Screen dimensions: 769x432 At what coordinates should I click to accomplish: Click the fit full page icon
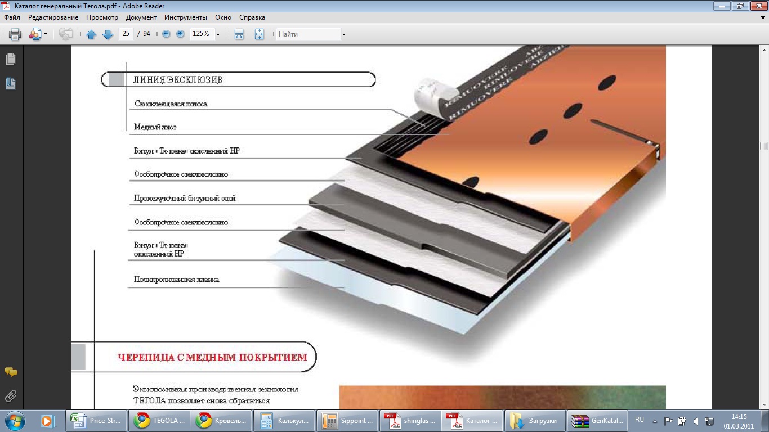click(259, 34)
